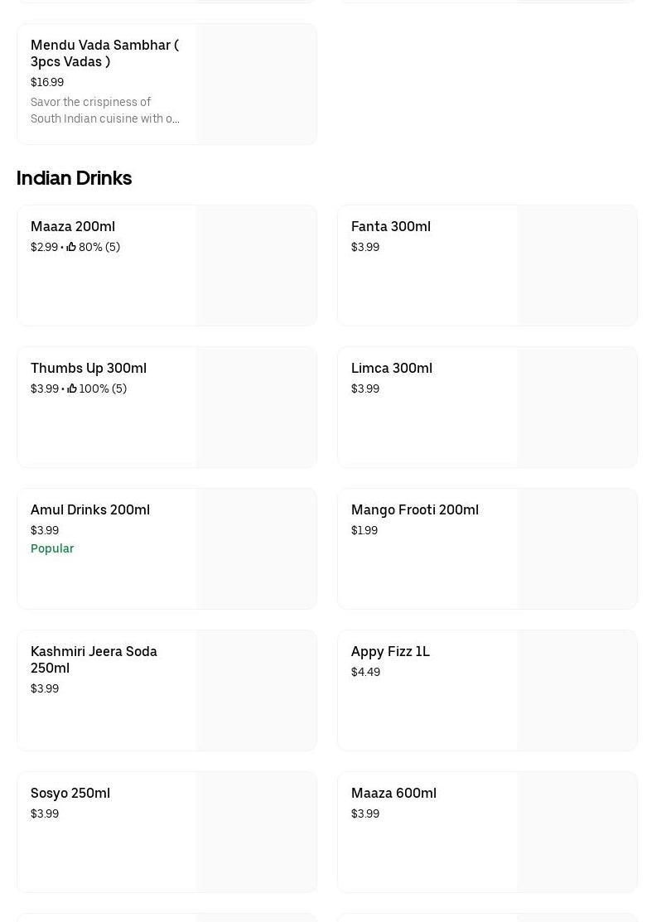Viewport: 666px width, 922px height.
Task: Click the Mendu Vada Sambhar description text
Action: click(105, 110)
